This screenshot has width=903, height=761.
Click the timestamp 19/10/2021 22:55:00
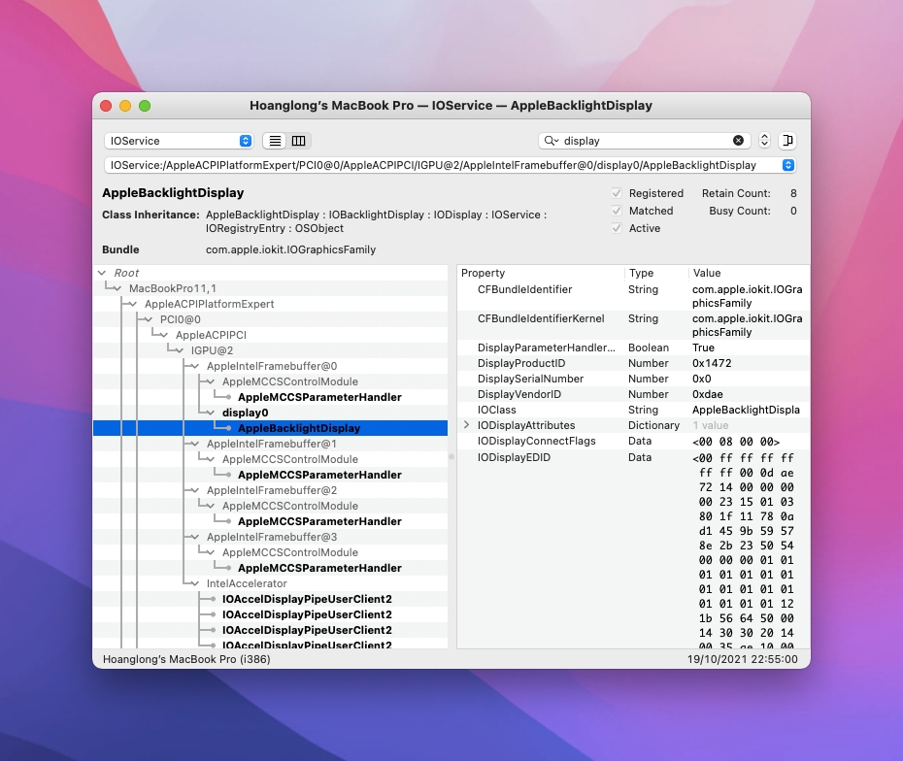point(743,659)
